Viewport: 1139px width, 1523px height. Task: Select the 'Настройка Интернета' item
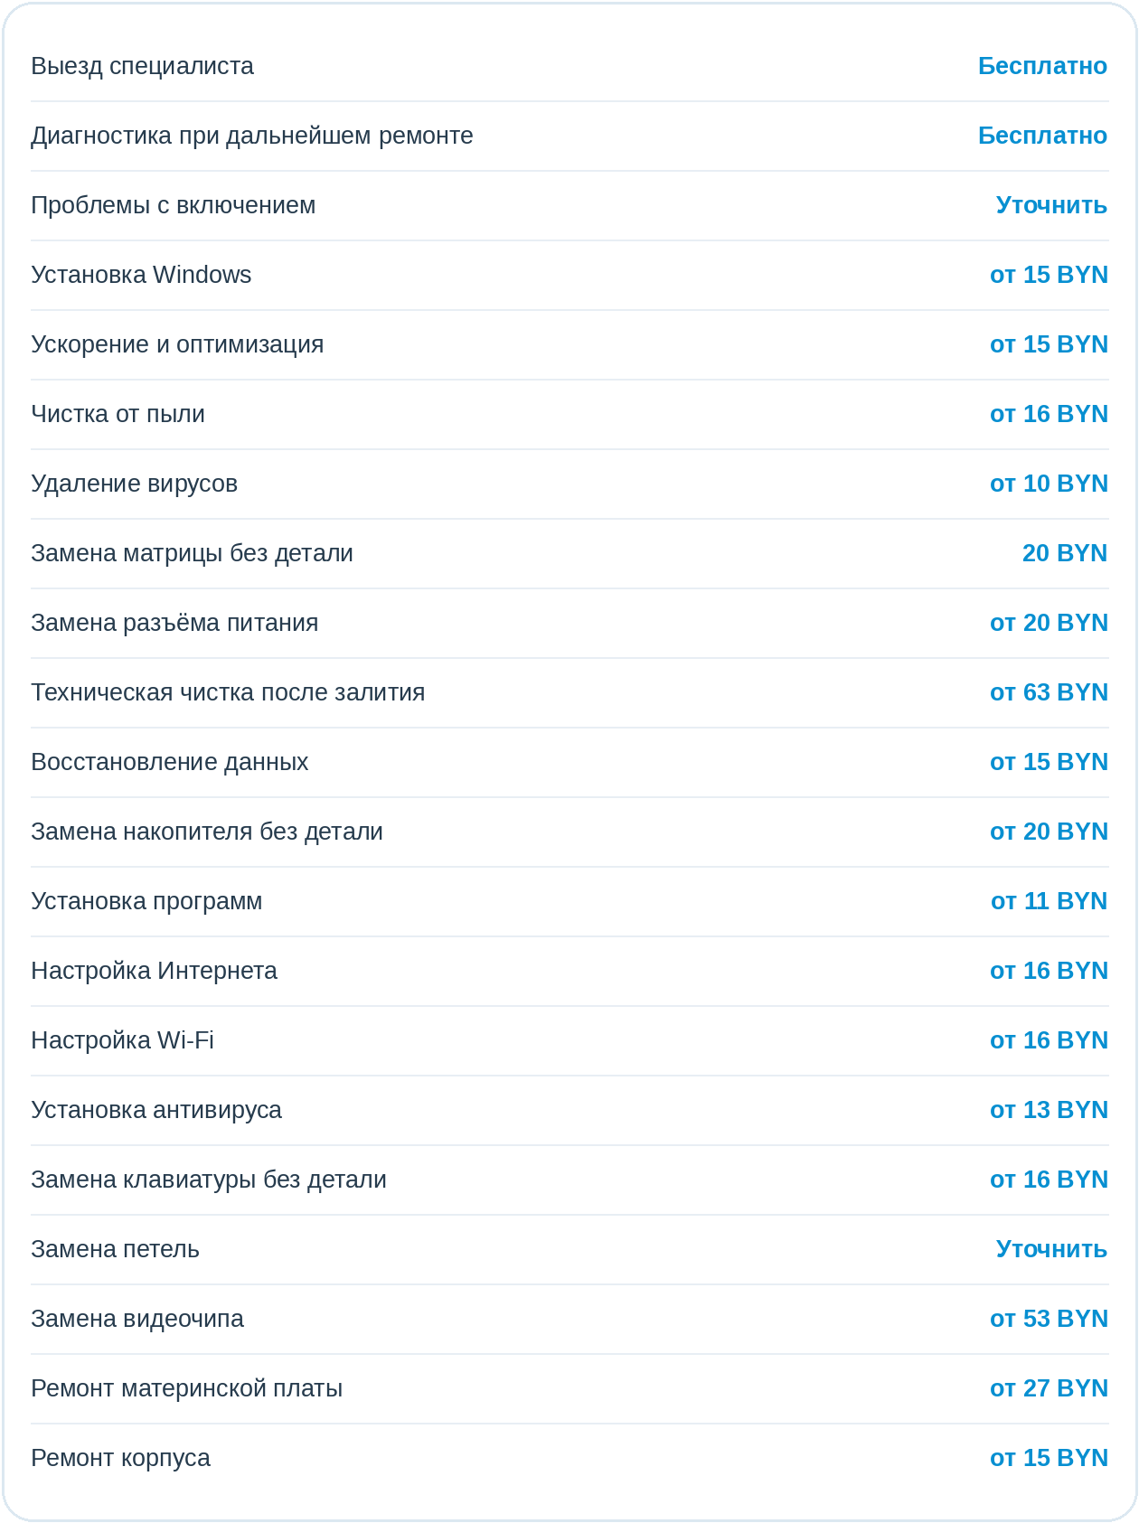569,971
